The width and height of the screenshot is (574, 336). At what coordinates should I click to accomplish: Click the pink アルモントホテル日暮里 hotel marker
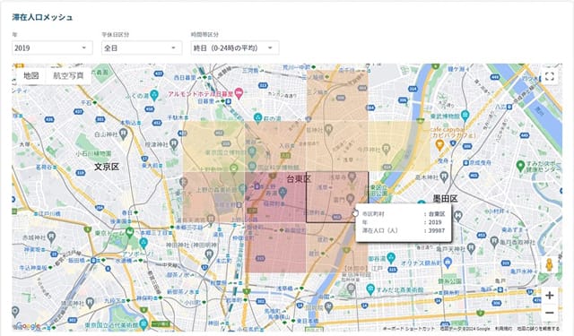click(x=239, y=93)
